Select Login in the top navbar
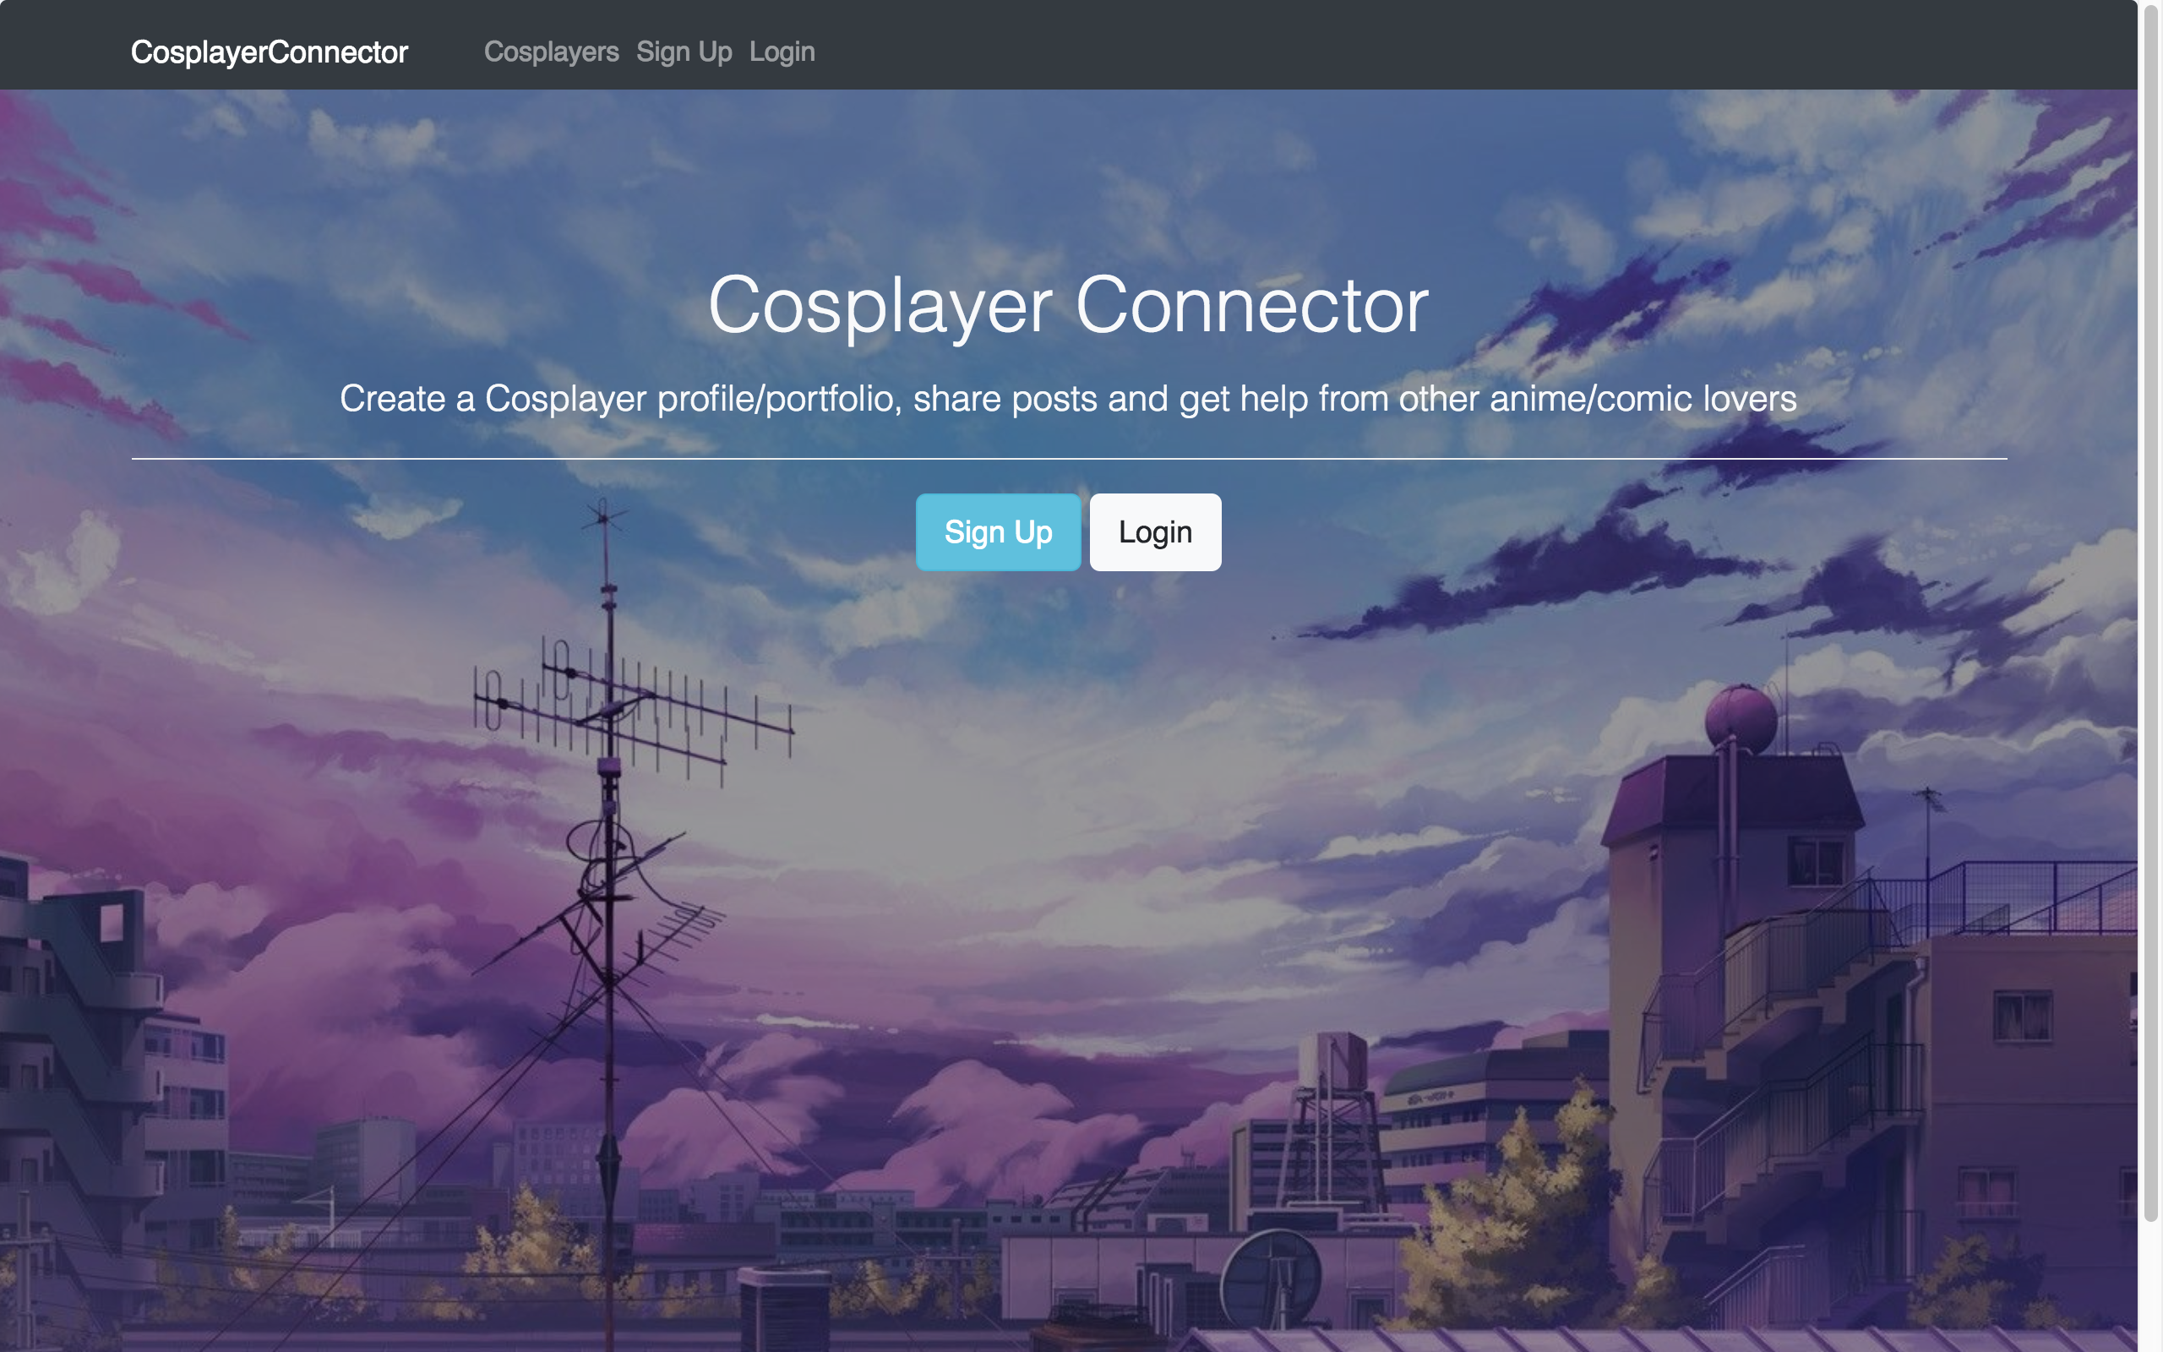Screen dimensions: 2163x1352 (782, 52)
